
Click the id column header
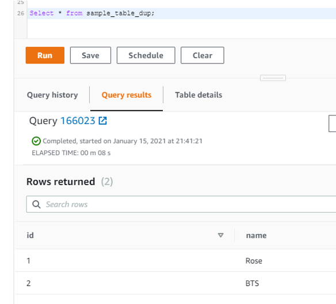pyautogui.click(x=30, y=235)
